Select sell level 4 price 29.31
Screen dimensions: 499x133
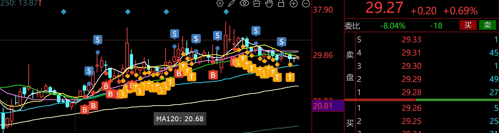click(x=411, y=53)
